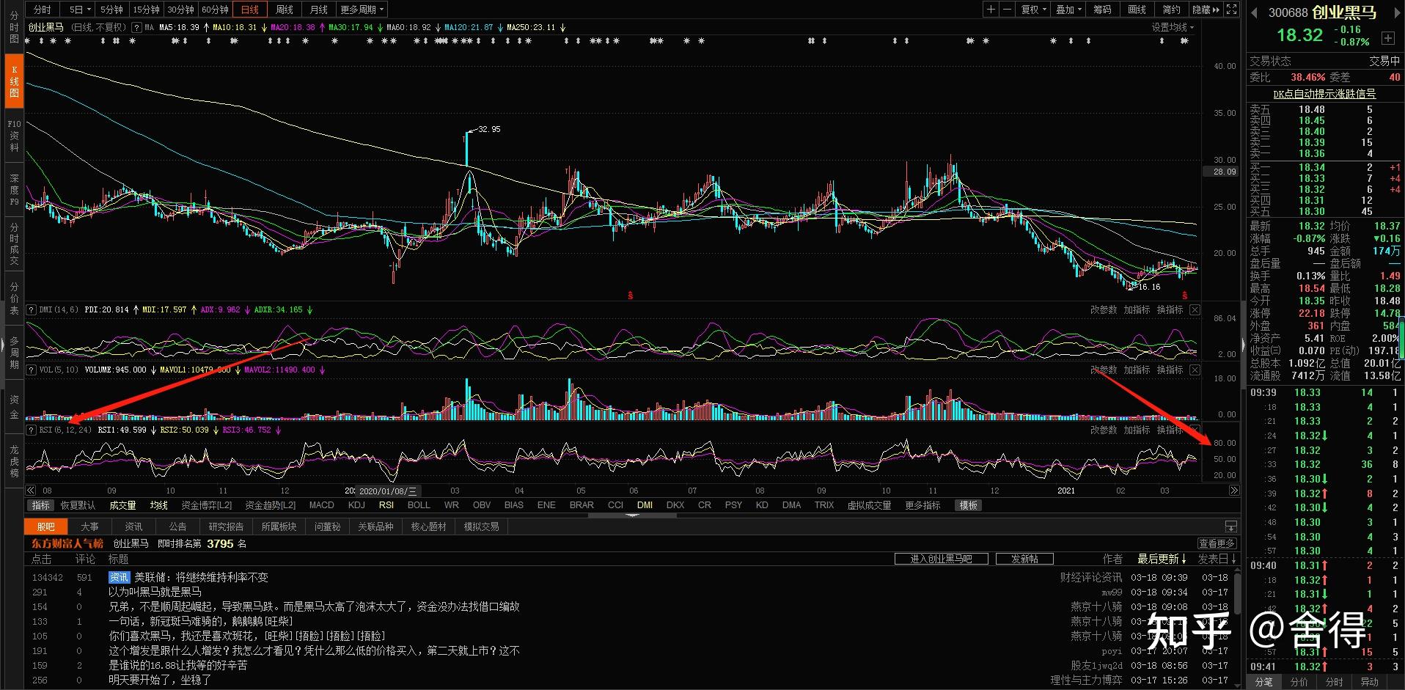Open DK点自动提示涨跌信号 link
1405x690 pixels.
tap(1324, 94)
